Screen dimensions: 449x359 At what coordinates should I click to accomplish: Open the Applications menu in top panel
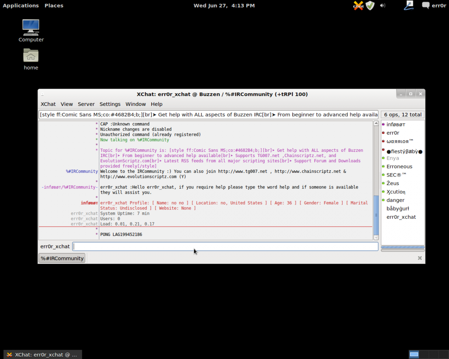[x=21, y=6]
